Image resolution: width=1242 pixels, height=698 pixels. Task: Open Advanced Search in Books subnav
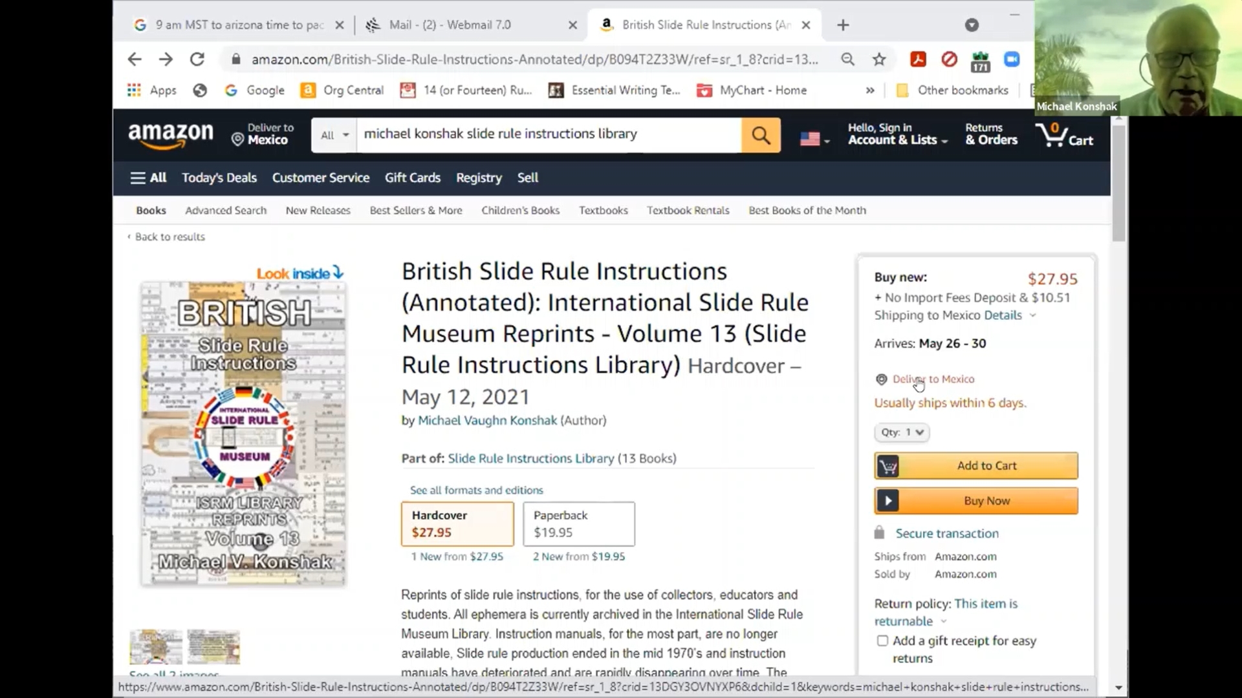tap(226, 211)
